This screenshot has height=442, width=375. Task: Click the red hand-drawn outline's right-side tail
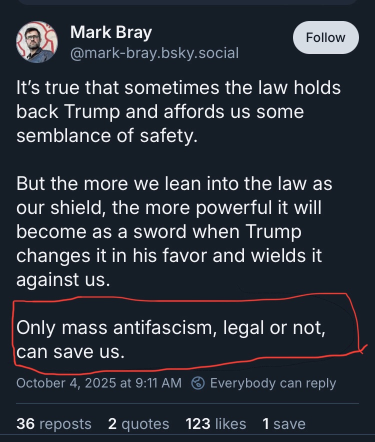click(x=362, y=348)
